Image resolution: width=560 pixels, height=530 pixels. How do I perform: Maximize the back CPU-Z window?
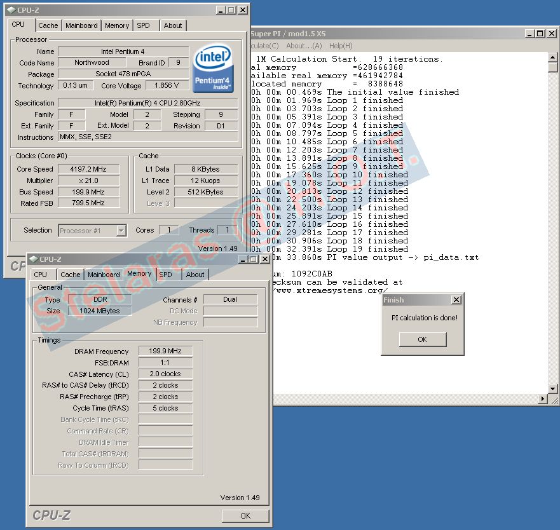pyautogui.click(x=231, y=10)
